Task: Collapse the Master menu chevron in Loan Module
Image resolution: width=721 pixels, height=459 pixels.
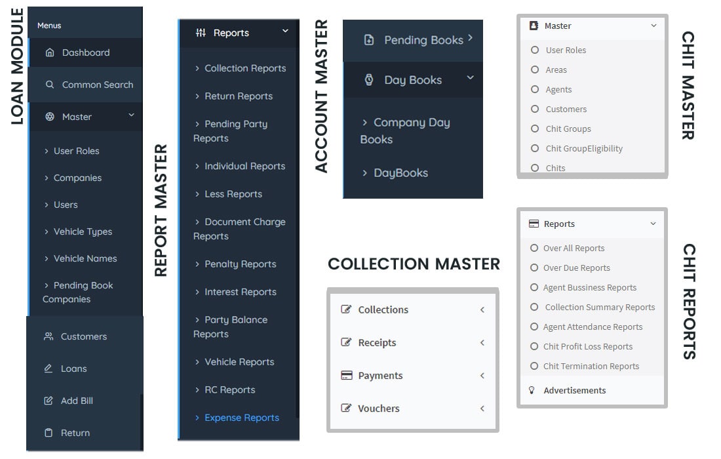Action: point(132,115)
